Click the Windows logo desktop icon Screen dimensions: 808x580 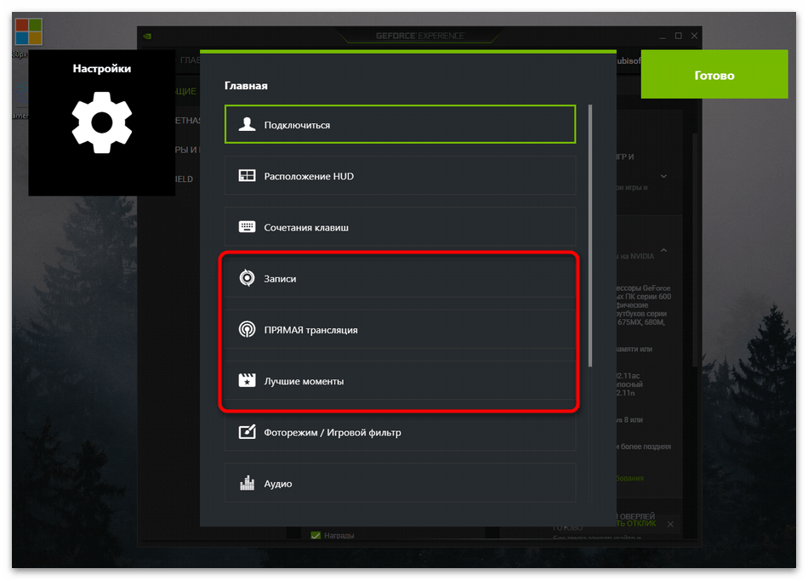[x=28, y=31]
